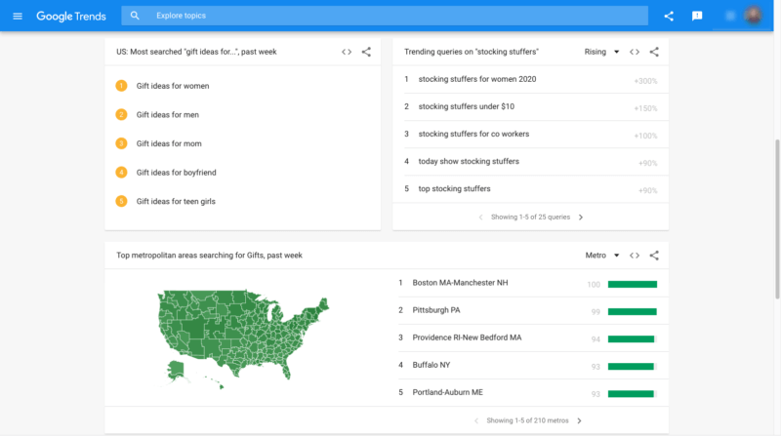Click Pittsburgh's green interest bar

click(633, 312)
